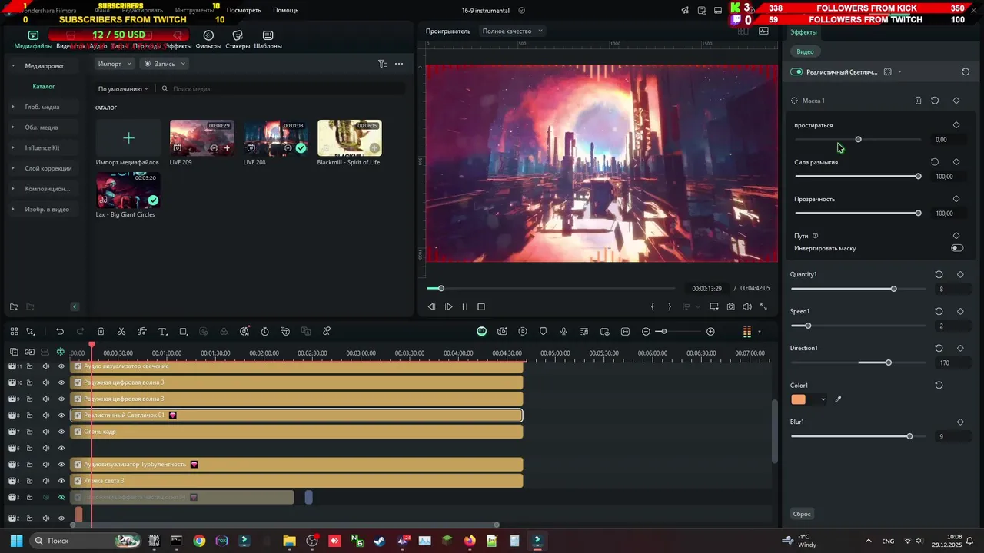Enter fullscreen preview with expand icon
This screenshot has width=984, height=553.
[763, 307]
